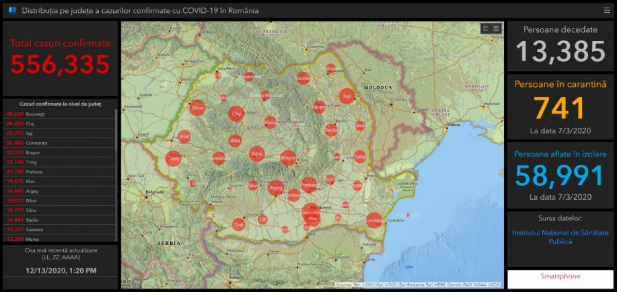
Task: Open Institutul Național de Sănătate Publică link
Action: pyautogui.click(x=560, y=237)
